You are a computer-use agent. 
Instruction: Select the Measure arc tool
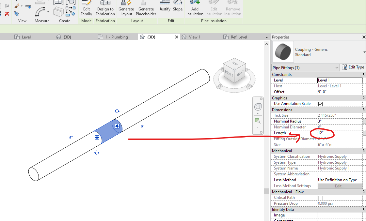(x=40, y=12)
